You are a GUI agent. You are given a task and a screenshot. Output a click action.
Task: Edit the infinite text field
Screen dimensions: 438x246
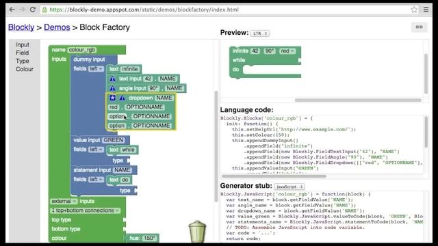129,69
